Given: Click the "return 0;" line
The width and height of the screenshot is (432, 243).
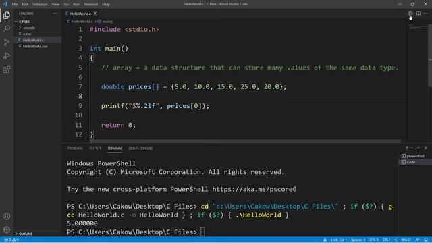Looking at the screenshot, I should coord(119,125).
